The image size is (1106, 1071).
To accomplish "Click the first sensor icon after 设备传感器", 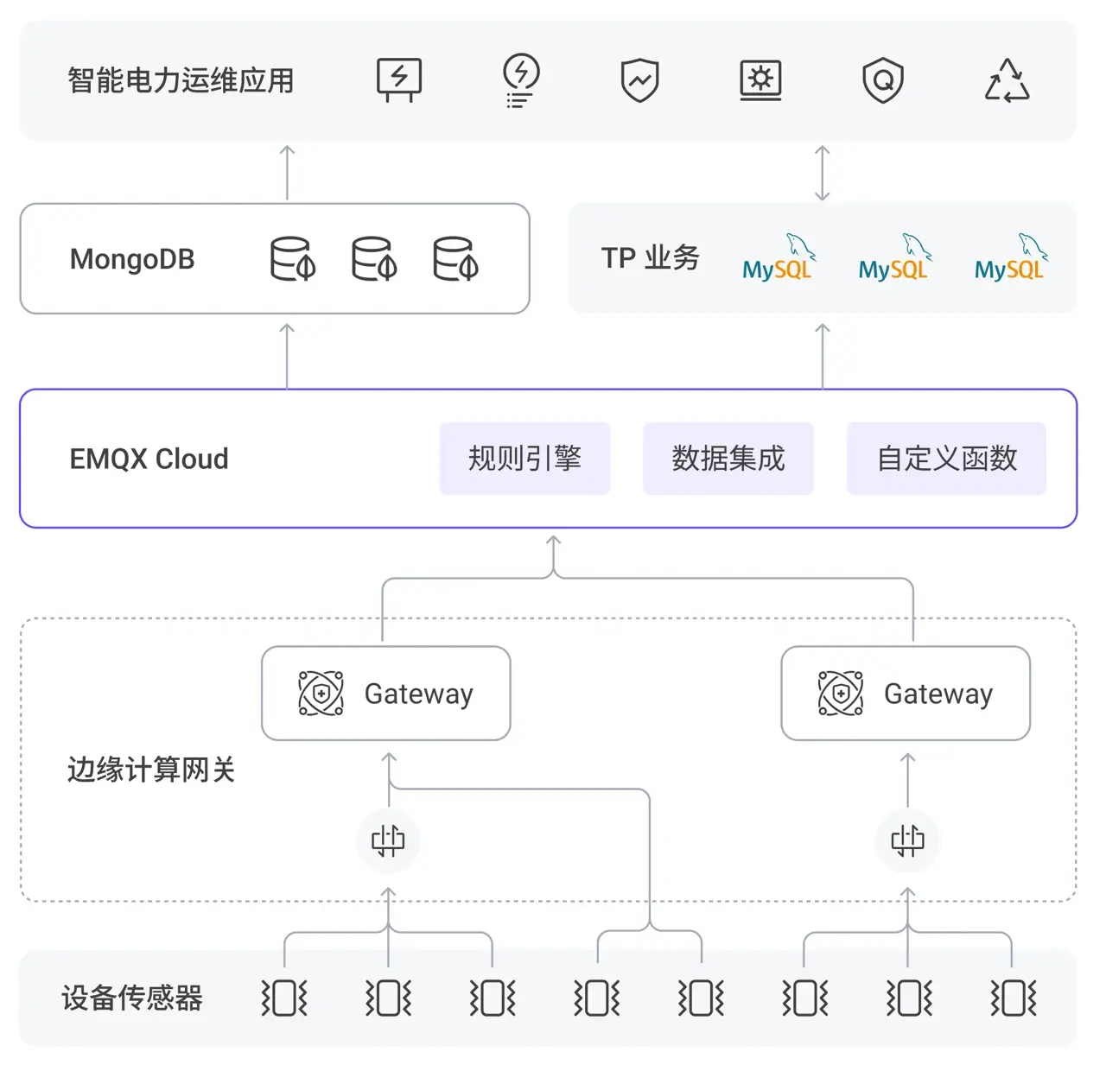I will coord(284,998).
